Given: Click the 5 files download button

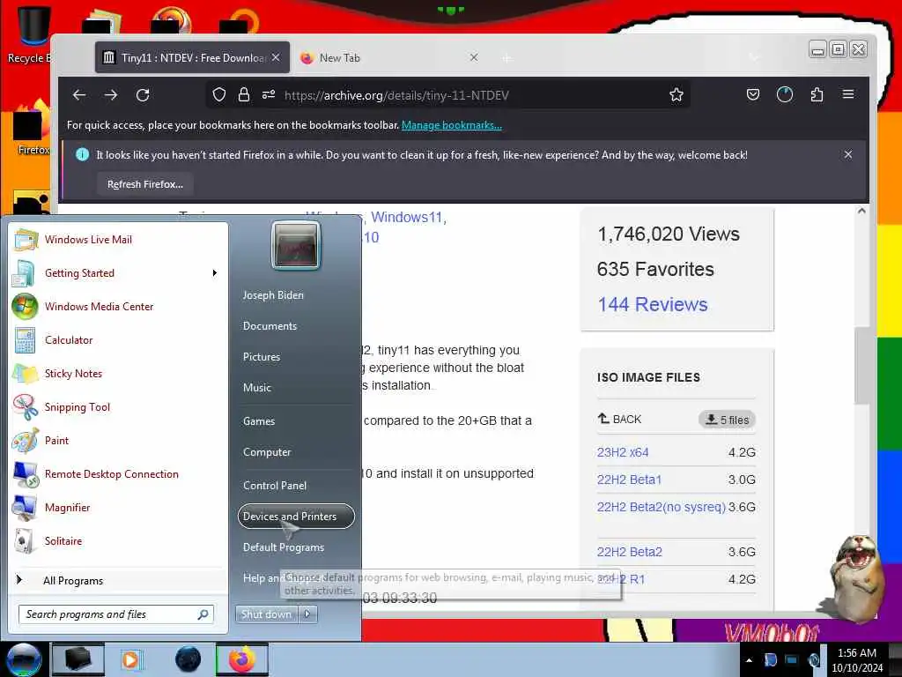Looking at the screenshot, I should [727, 420].
